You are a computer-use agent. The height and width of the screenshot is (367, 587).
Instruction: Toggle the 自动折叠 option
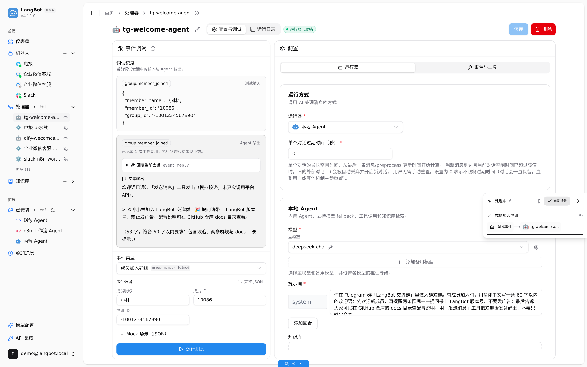pos(557,201)
